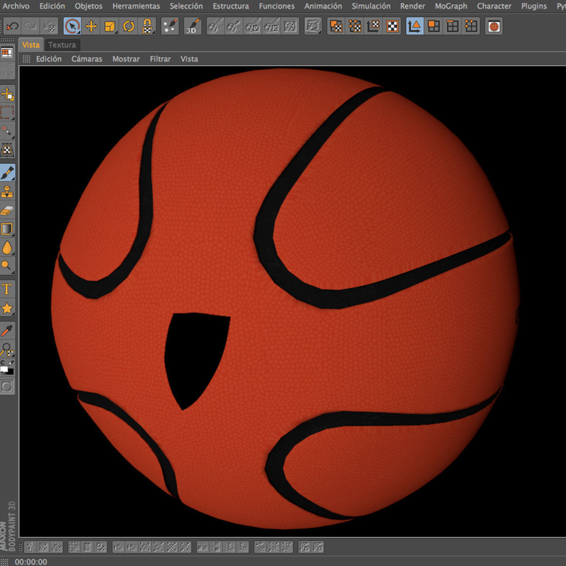The height and width of the screenshot is (566, 566).
Task: Switch to the Vista tab
Action: pyautogui.click(x=31, y=45)
